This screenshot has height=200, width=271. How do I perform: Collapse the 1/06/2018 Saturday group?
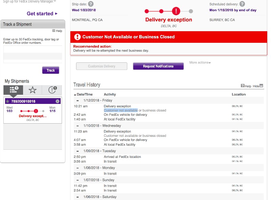(78, 197)
